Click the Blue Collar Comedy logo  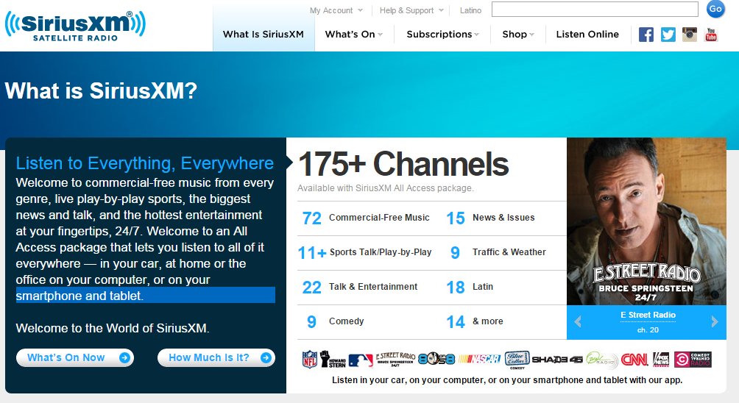[x=517, y=360]
